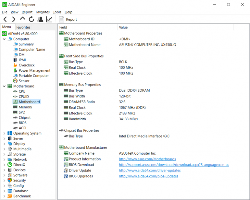Screen dimensions: 250x200
Task: Expand the Multimedia node
Action: click(4, 149)
